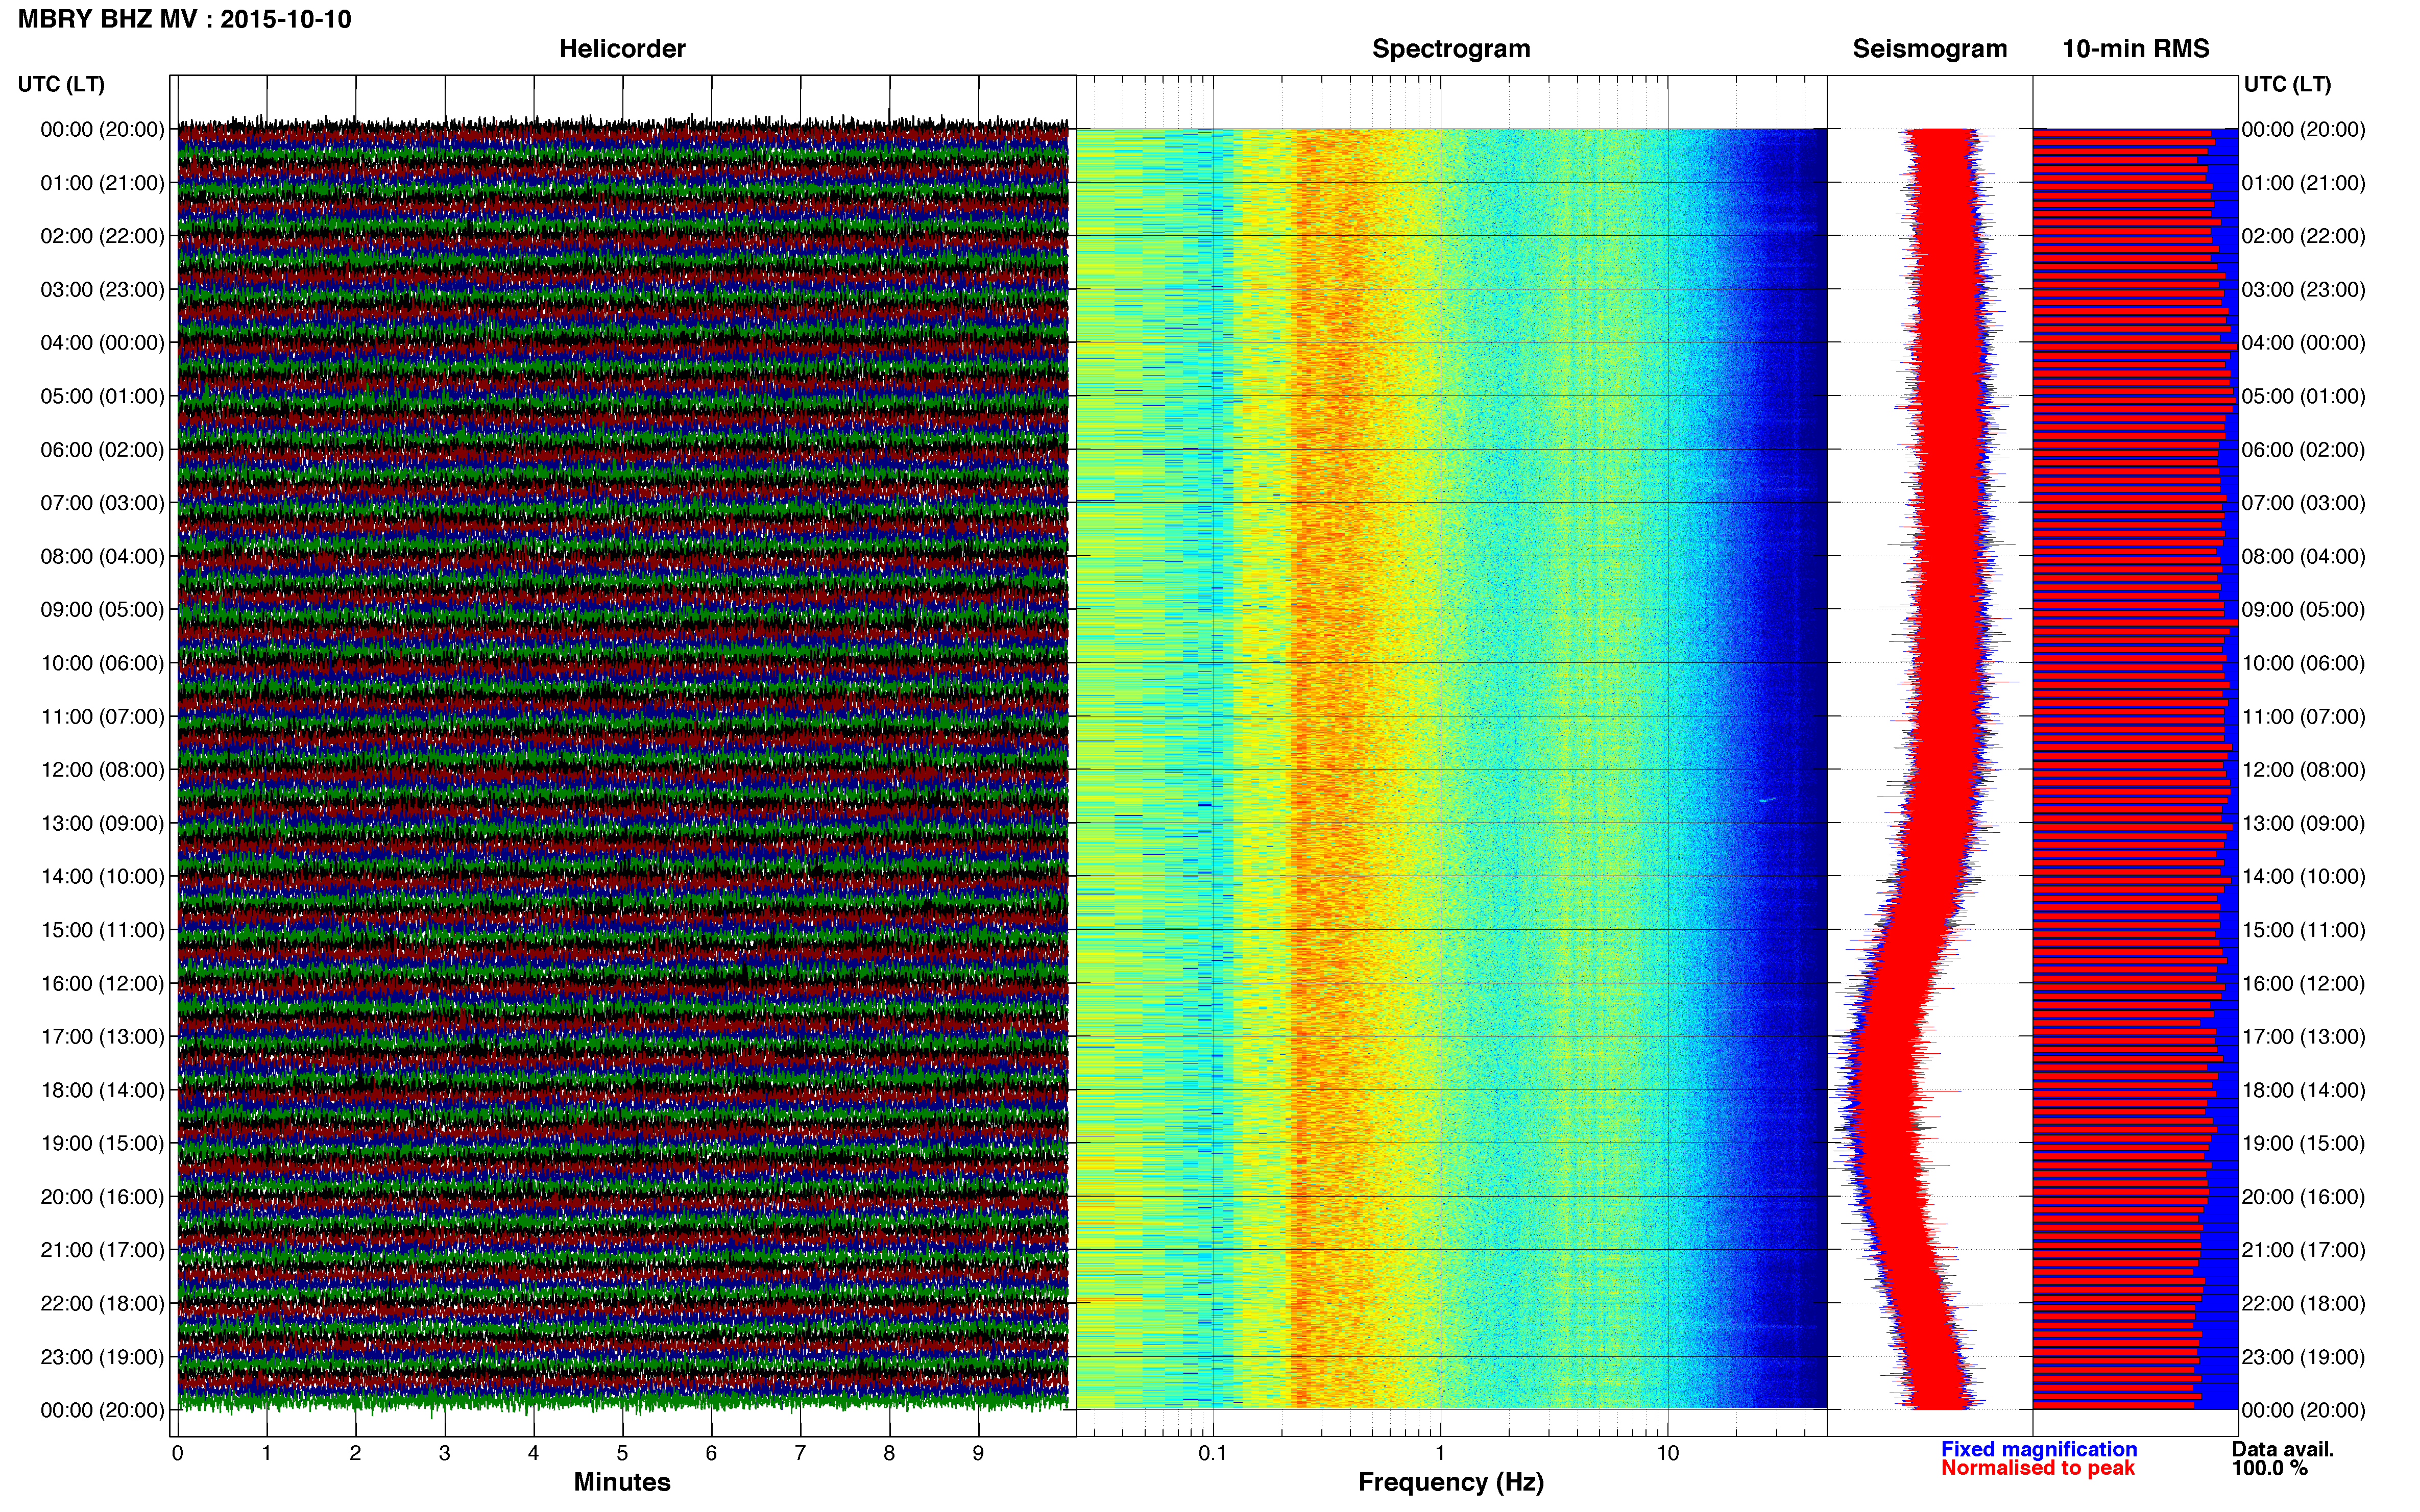Click the left 09:00 (05:00) time label
Screen dimensions: 2420x1512
pyautogui.click(x=102, y=610)
